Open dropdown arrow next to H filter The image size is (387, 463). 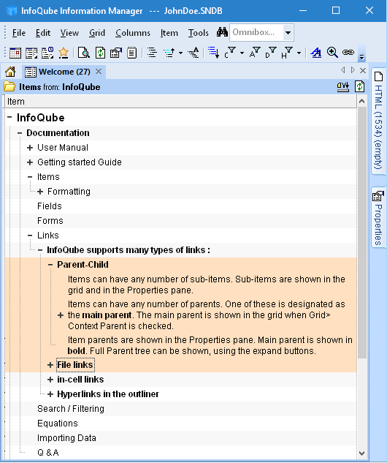[299, 53]
